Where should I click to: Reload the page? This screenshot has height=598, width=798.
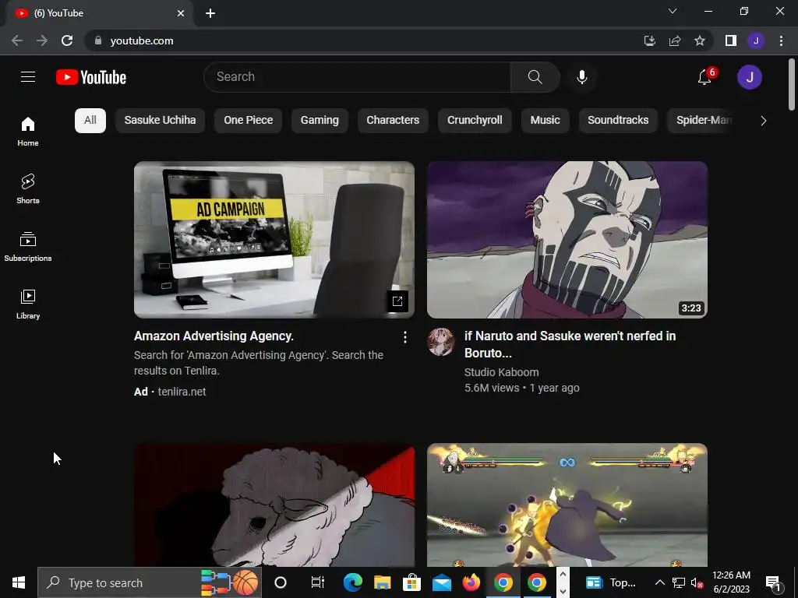tap(67, 40)
